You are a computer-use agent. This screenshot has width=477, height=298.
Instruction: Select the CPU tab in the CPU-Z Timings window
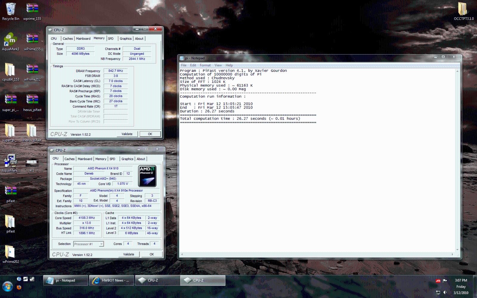click(54, 39)
